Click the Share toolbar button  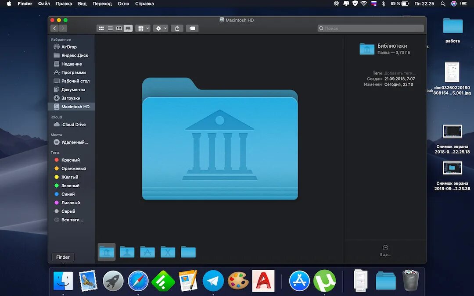[177, 29]
